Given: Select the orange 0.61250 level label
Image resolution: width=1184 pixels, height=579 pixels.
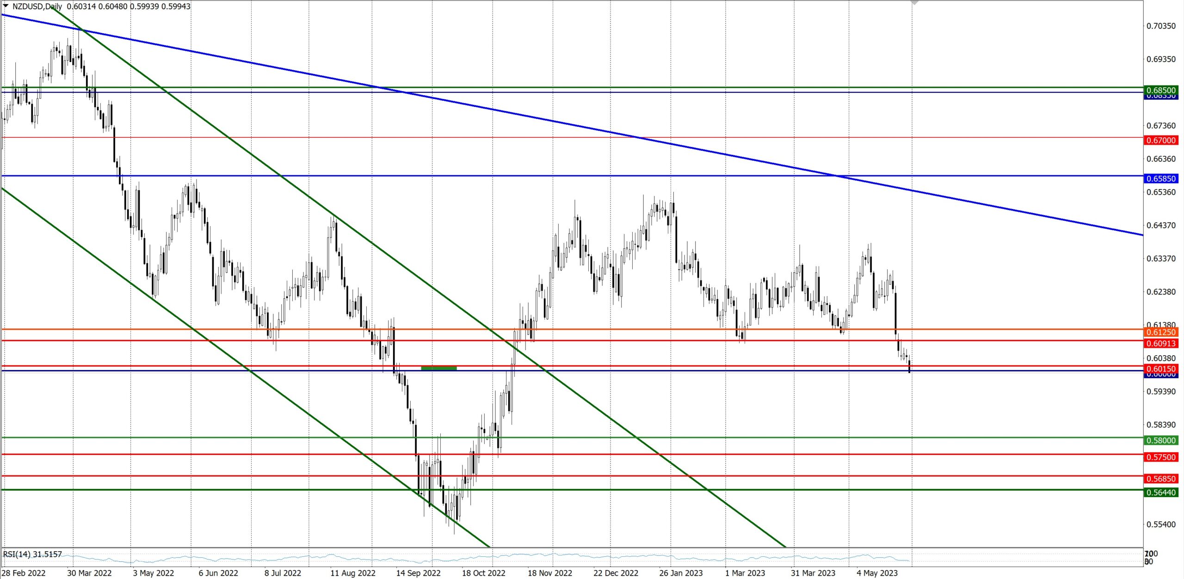Looking at the screenshot, I should [x=1160, y=332].
